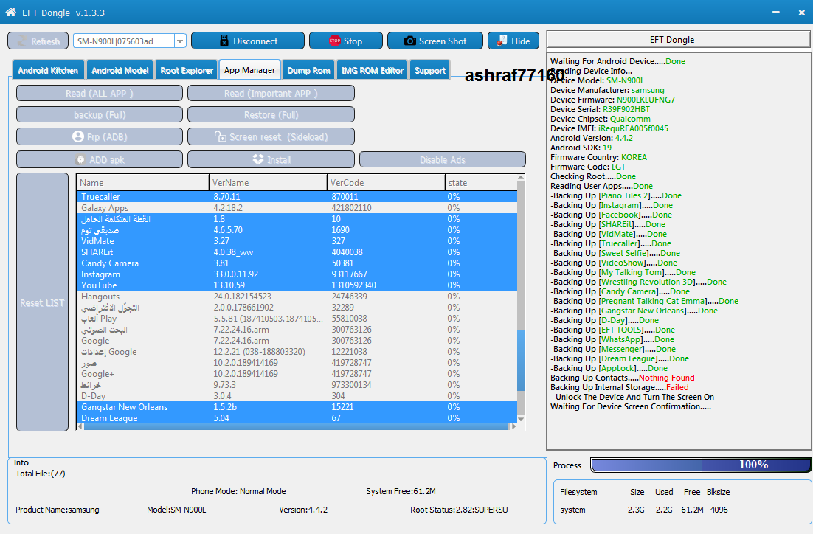Select the YouTube app row
The height and width of the screenshot is (534, 813).
[x=297, y=285]
